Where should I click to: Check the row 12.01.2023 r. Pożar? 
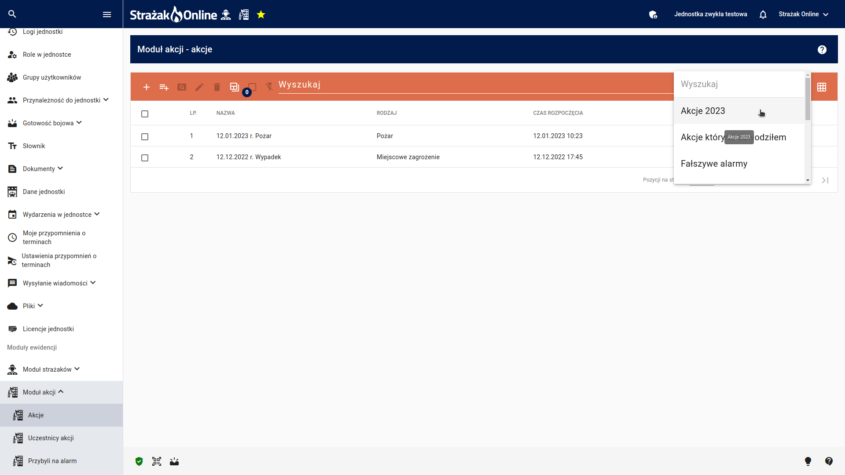click(x=145, y=137)
